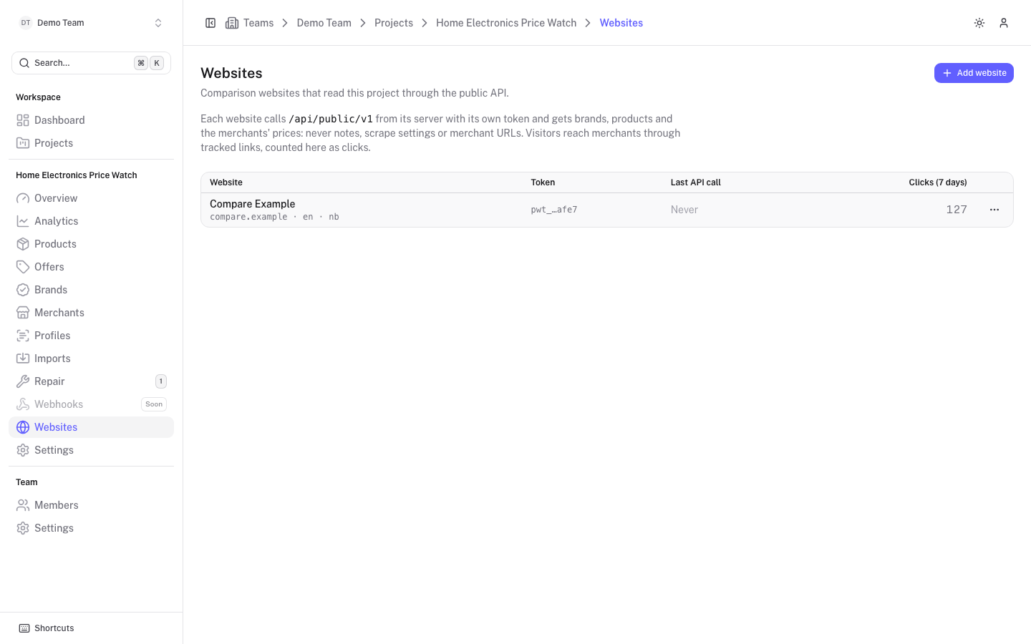1031x644 pixels.
Task: Open the Imports download icon
Action: (x=23, y=358)
